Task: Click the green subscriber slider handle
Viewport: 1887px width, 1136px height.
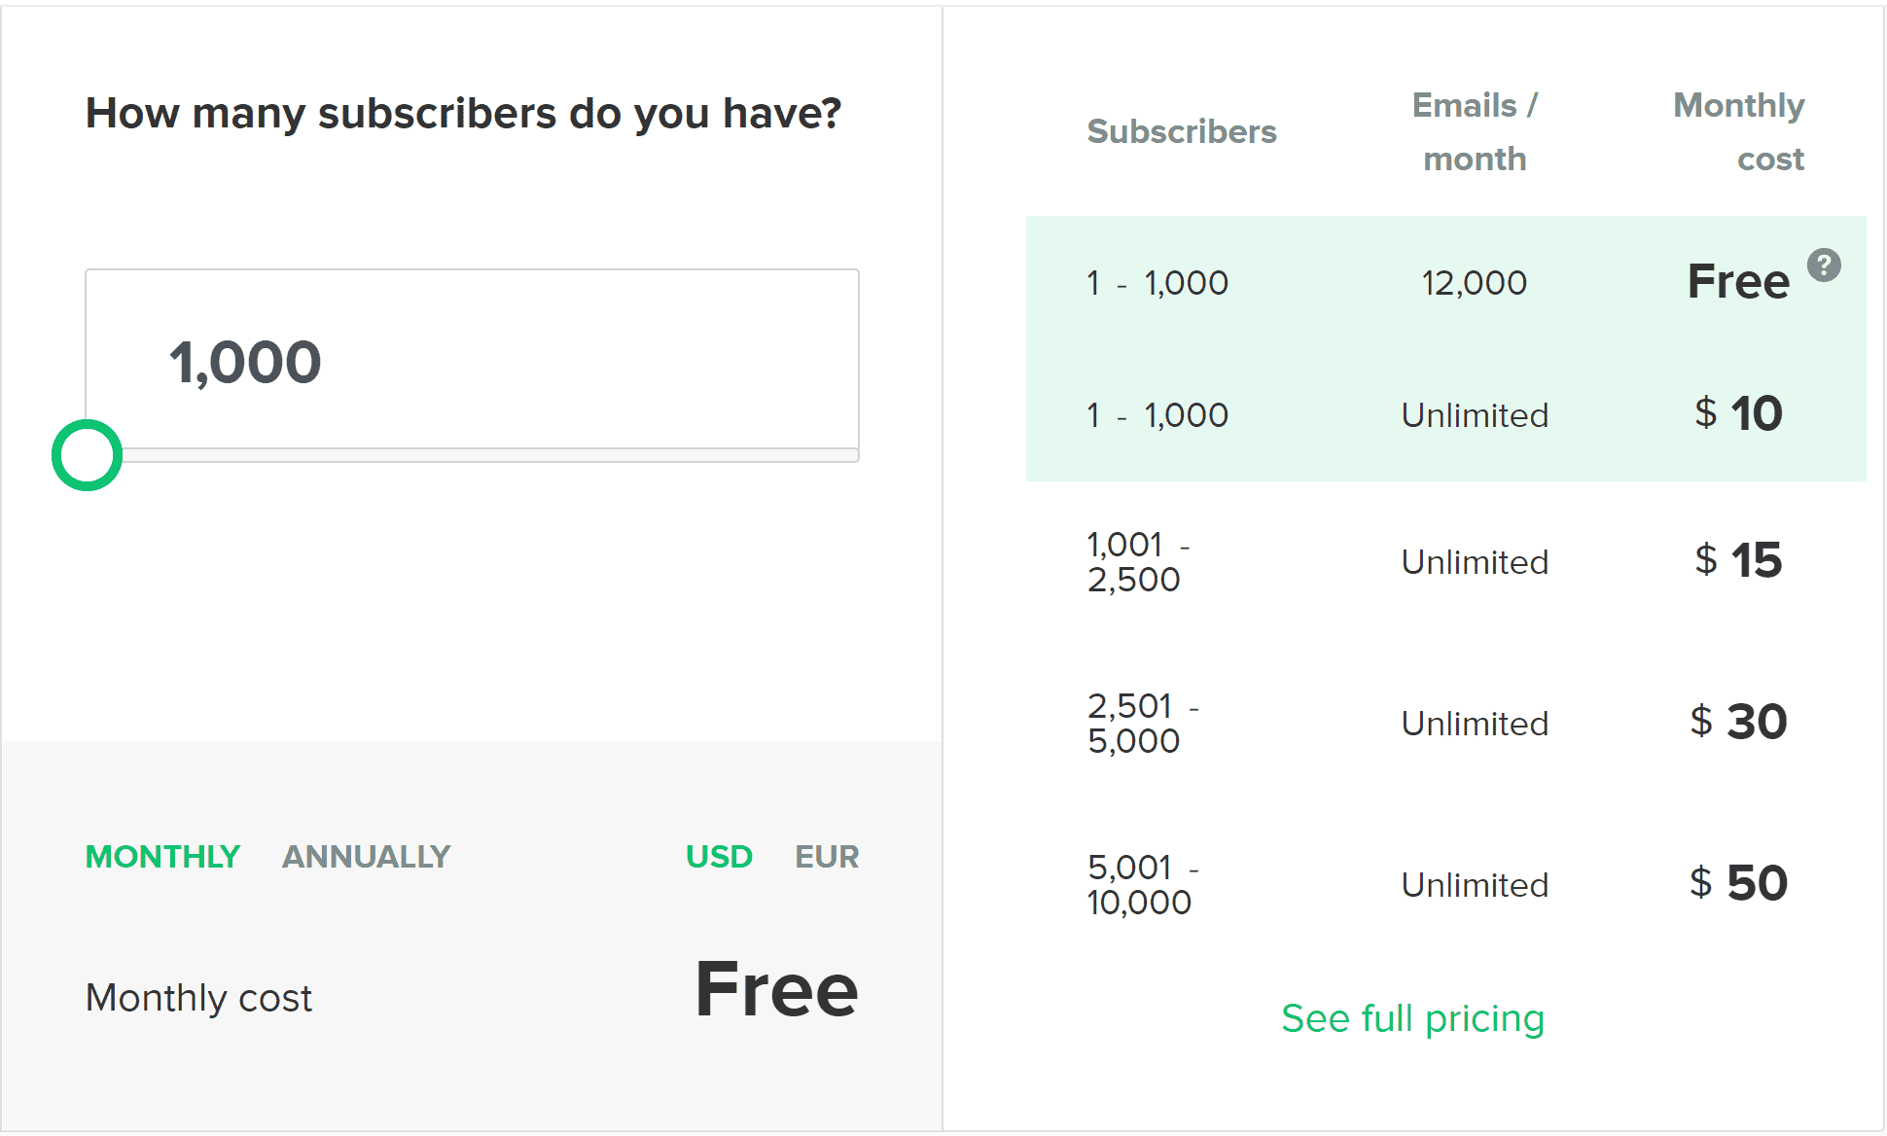Action: click(87, 455)
